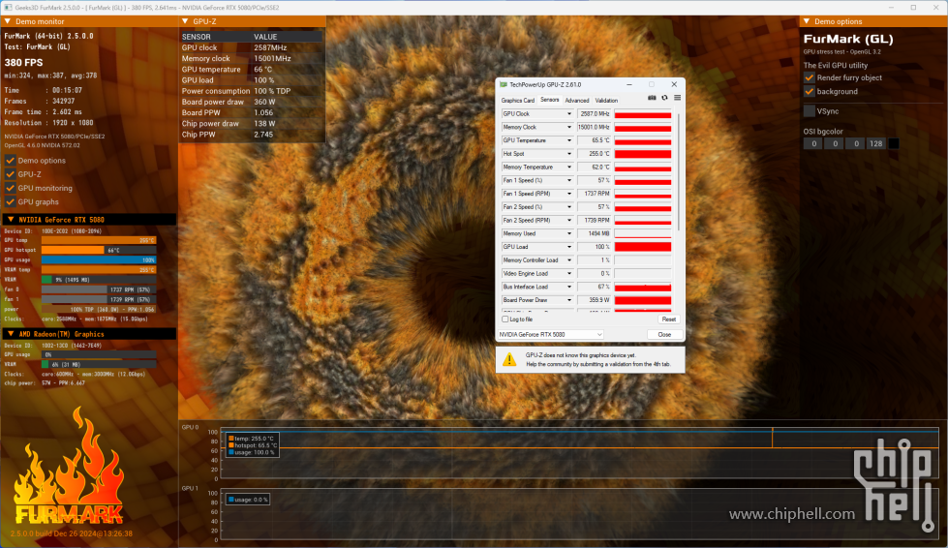Open the GPU Clock sensor dropdown
Screen dimensions: 948x548
pyautogui.click(x=569, y=113)
